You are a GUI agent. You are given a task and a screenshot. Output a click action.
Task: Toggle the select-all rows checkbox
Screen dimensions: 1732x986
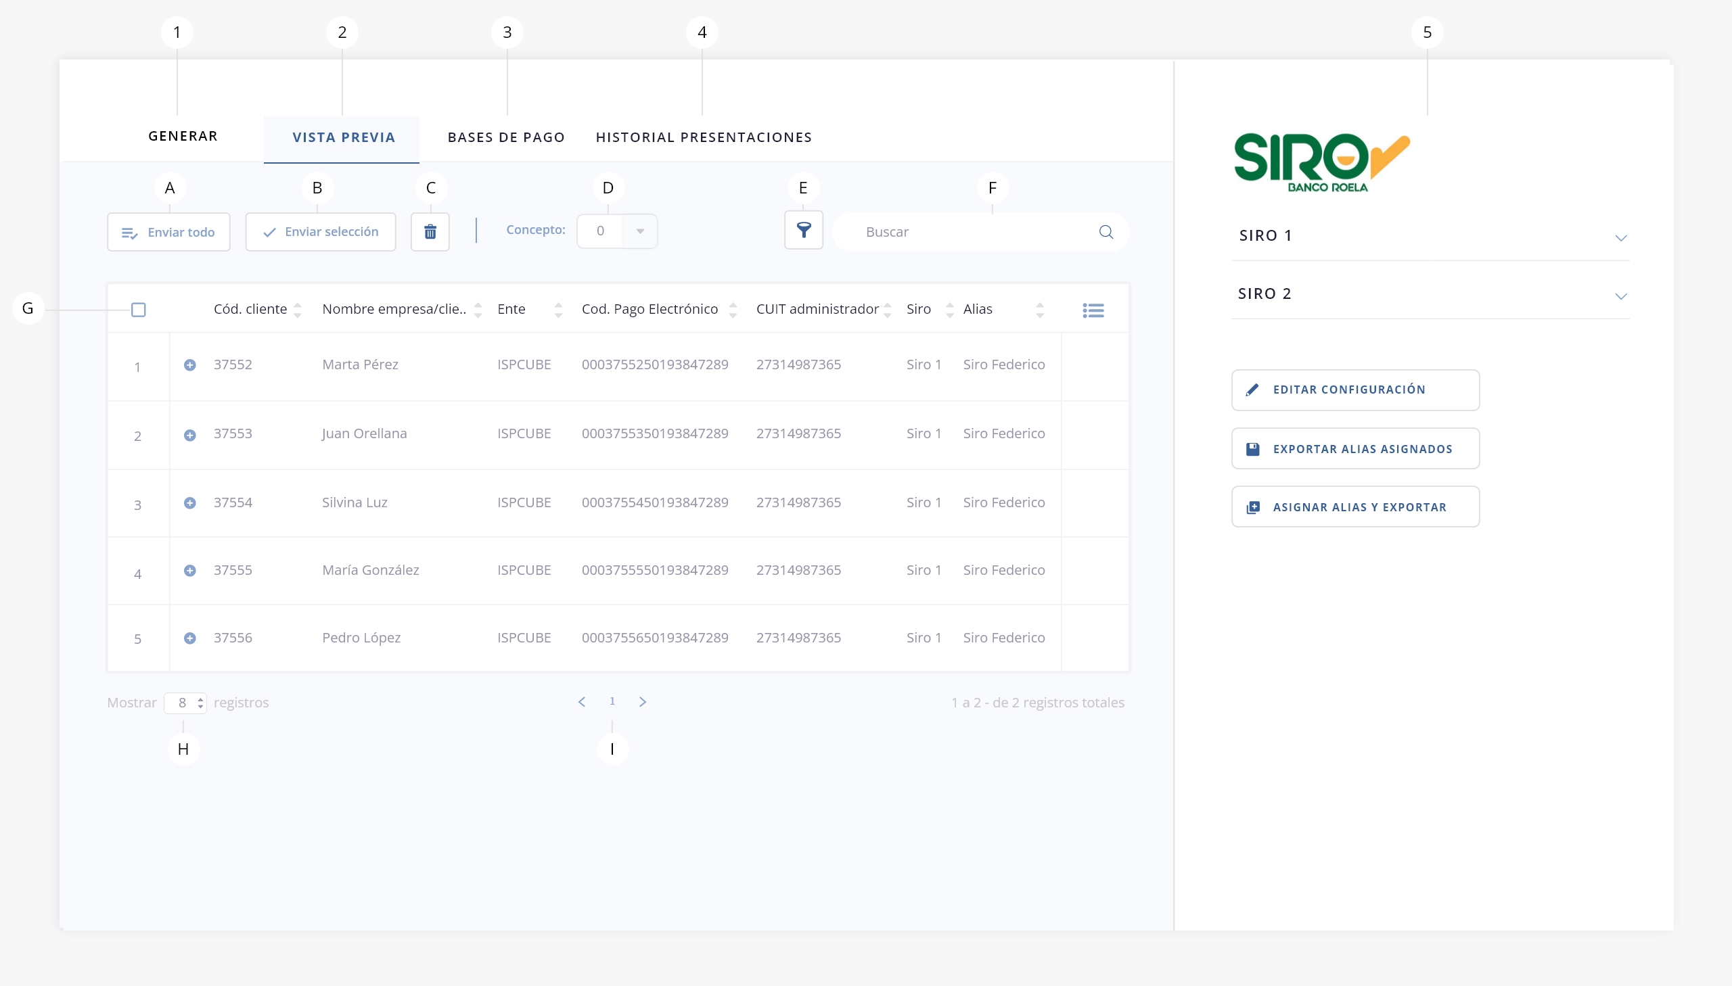pos(138,310)
